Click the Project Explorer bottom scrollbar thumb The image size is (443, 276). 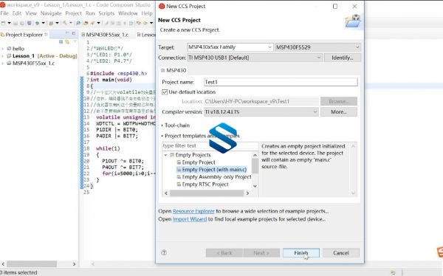pos(32,264)
